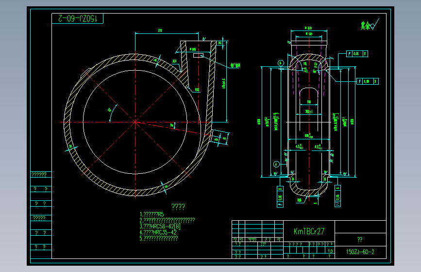
Task: Click the second note line of all question marks
Action: click(167, 220)
